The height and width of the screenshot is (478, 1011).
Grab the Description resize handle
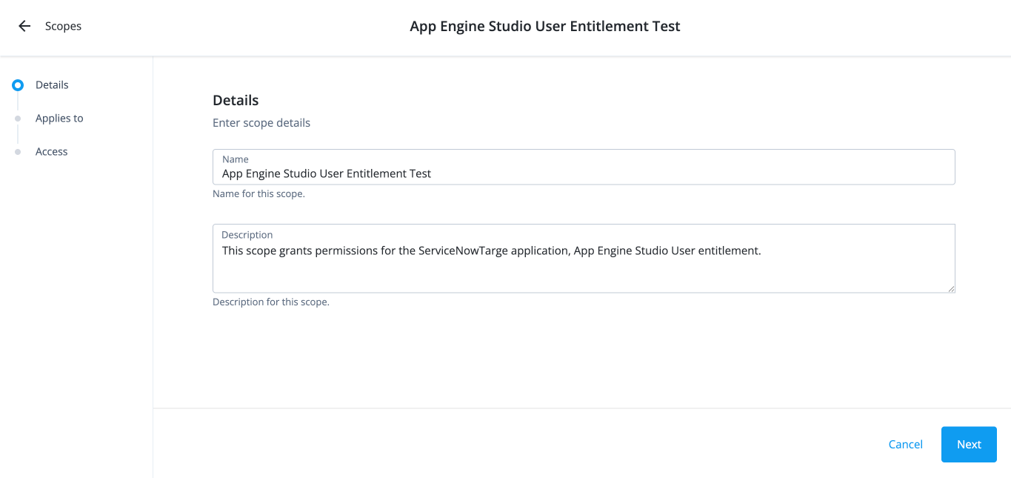coord(950,288)
